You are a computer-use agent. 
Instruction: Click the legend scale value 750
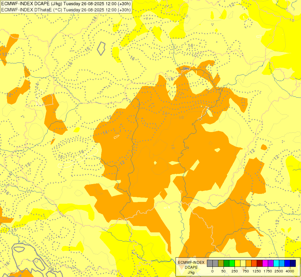(x=246, y=271)
